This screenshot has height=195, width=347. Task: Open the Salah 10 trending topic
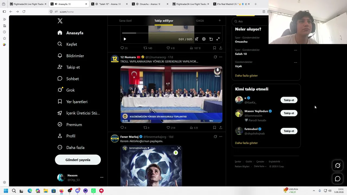click(241, 54)
